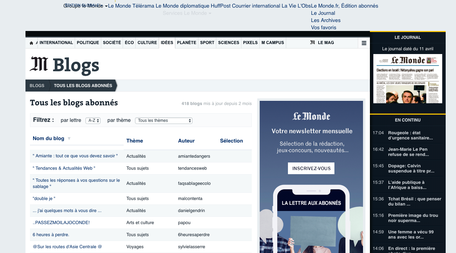Screen dimensions: 456x253
Task: Click author amiantedangers
Action: (194, 156)
